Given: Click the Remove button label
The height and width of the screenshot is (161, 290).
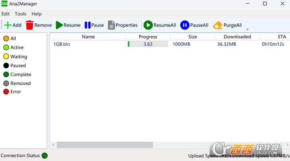Looking at the screenshot, I should pos(43,25).
